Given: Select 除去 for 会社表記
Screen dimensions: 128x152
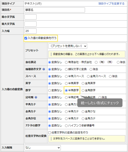Looking at the screenshot, I should click(118, 62).
